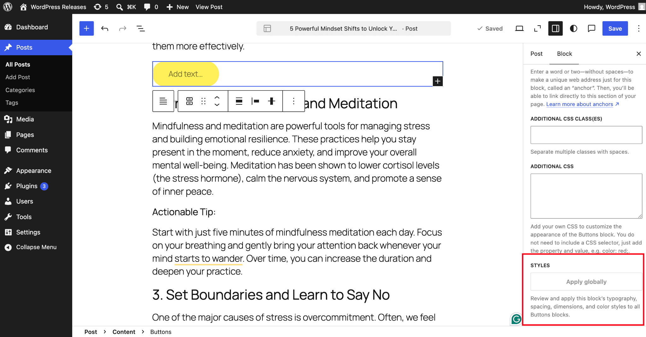Click the yellow Add text button block
The image size is (646, 337).
(x=185, y=74)
